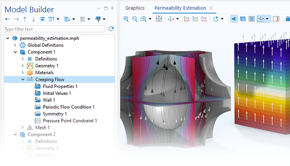Switch to the XZ view
Screen dimensions: 290x166
(x=204, y=19)
